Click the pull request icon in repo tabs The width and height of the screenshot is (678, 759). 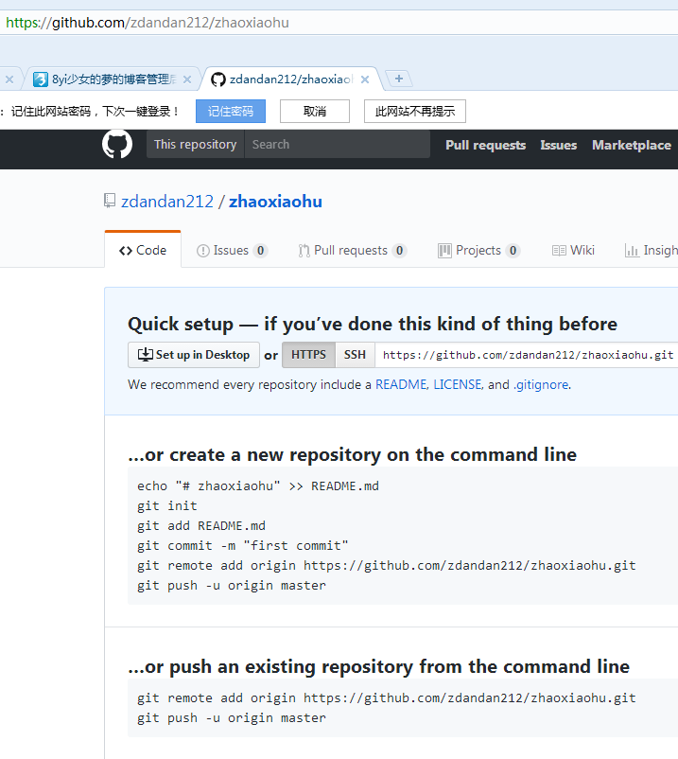point(304,250)
